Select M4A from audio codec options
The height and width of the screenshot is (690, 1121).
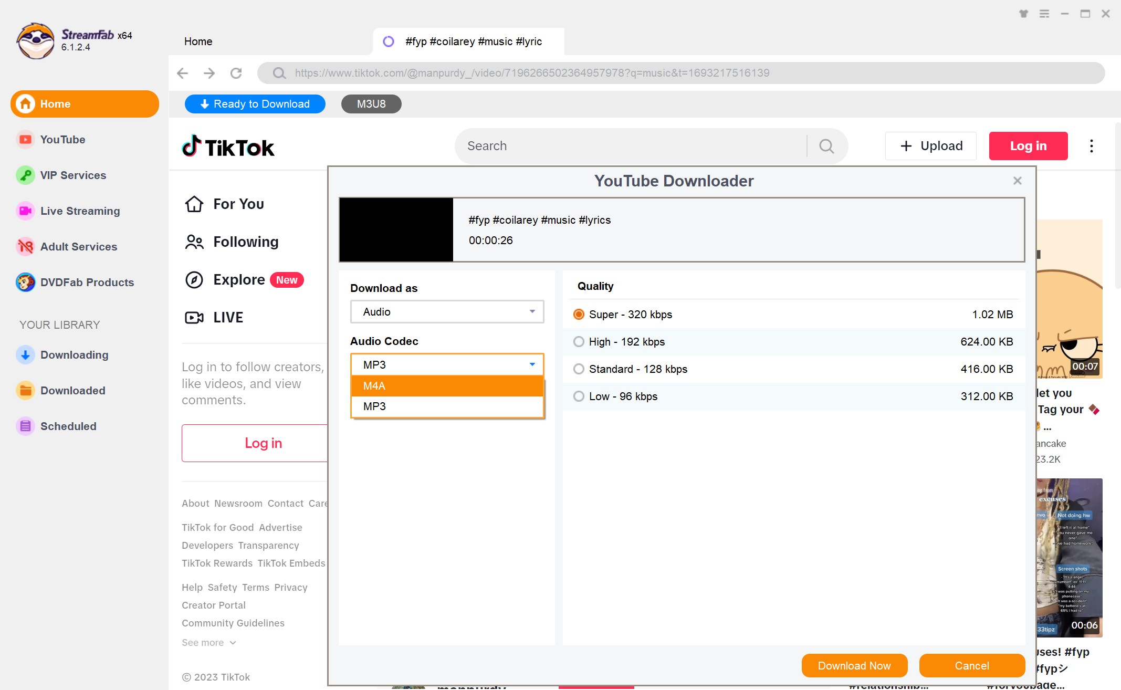tap(446, 385)
